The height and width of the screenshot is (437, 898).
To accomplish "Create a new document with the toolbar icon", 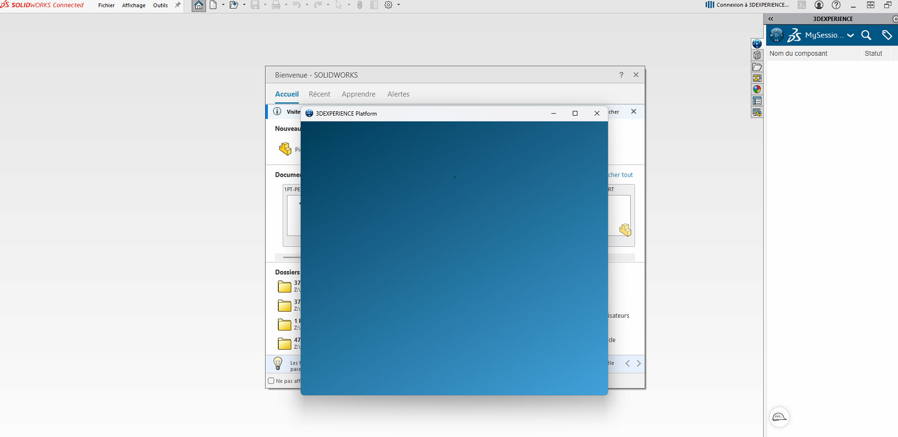I will click(213, 5).
